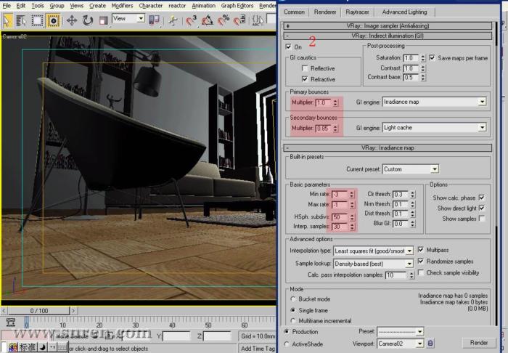
Task: Click the viewport lock icon beside Camera02
Action: tap(430, 343)
